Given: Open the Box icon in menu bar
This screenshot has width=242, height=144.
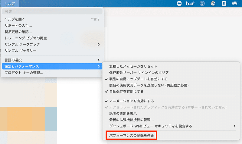Looking at the screenshot, I should 190,3.
